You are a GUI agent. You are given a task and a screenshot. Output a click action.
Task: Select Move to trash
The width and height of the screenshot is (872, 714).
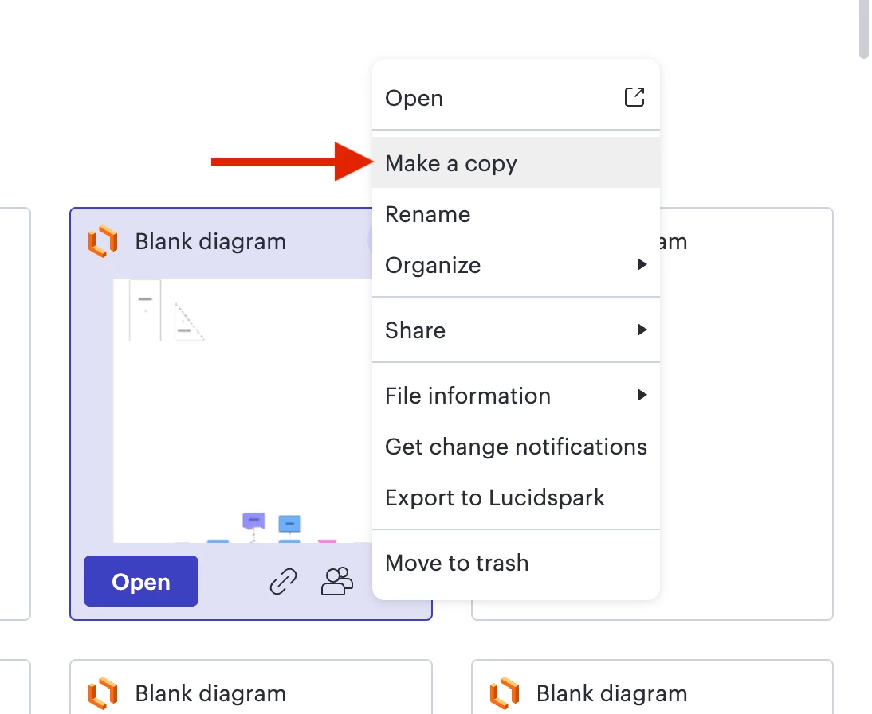pos(516,563)
